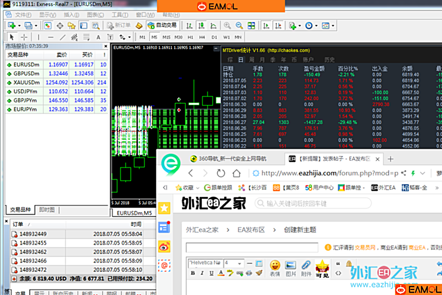Switch to the H1 timeframe

click(191, 37)
